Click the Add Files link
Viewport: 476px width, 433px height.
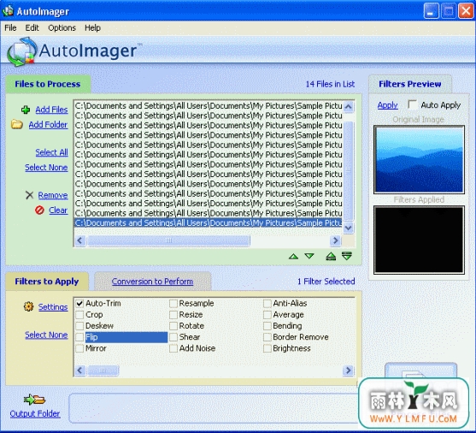pyautogui.click(x=51, y=110)
